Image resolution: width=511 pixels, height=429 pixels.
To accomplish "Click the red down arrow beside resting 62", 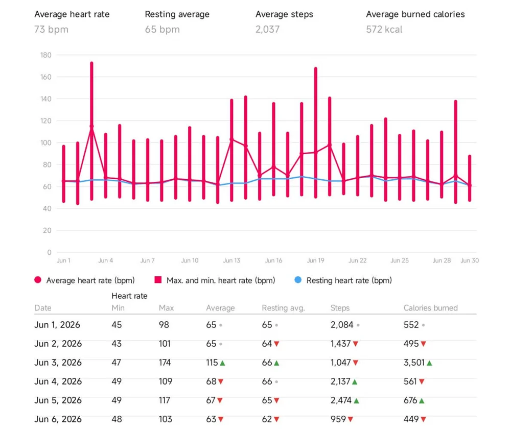I will (x=276, y=420).
